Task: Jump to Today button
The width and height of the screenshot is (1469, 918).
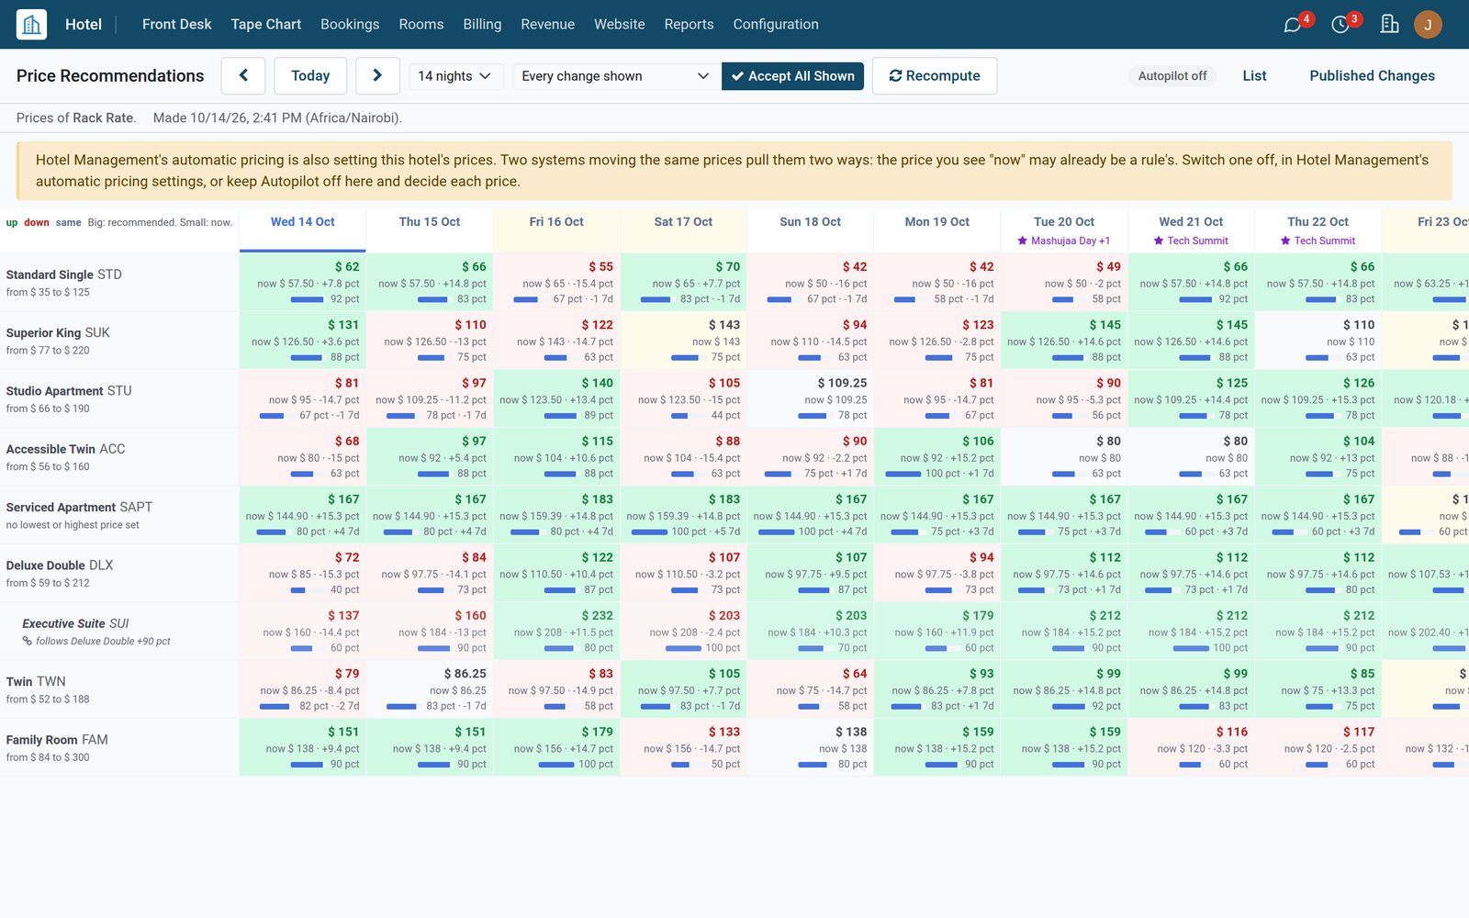Action: [310, 75]
